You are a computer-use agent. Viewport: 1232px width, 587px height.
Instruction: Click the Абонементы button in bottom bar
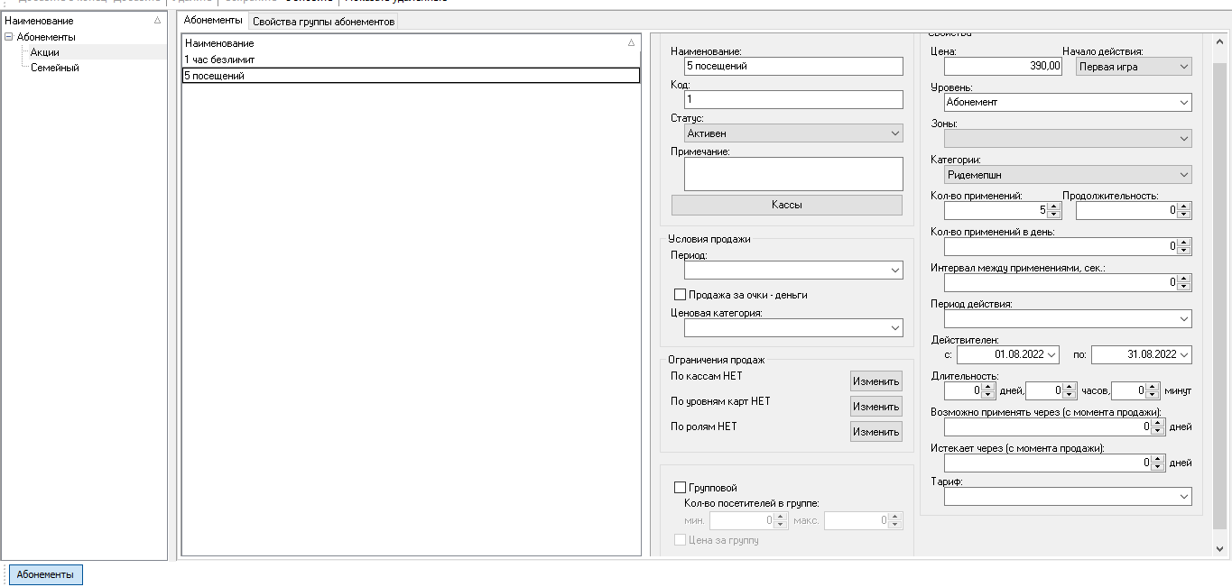point(45,574)
